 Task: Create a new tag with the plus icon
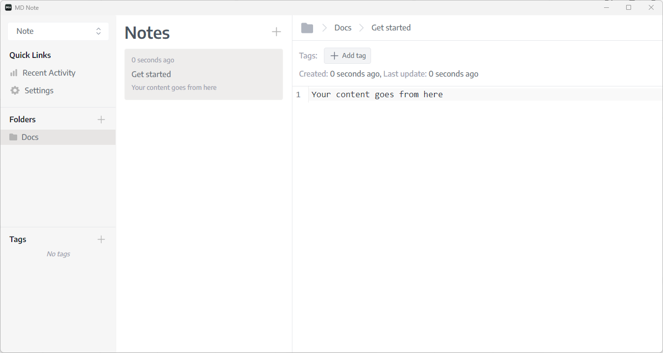(x=101, y=239)
